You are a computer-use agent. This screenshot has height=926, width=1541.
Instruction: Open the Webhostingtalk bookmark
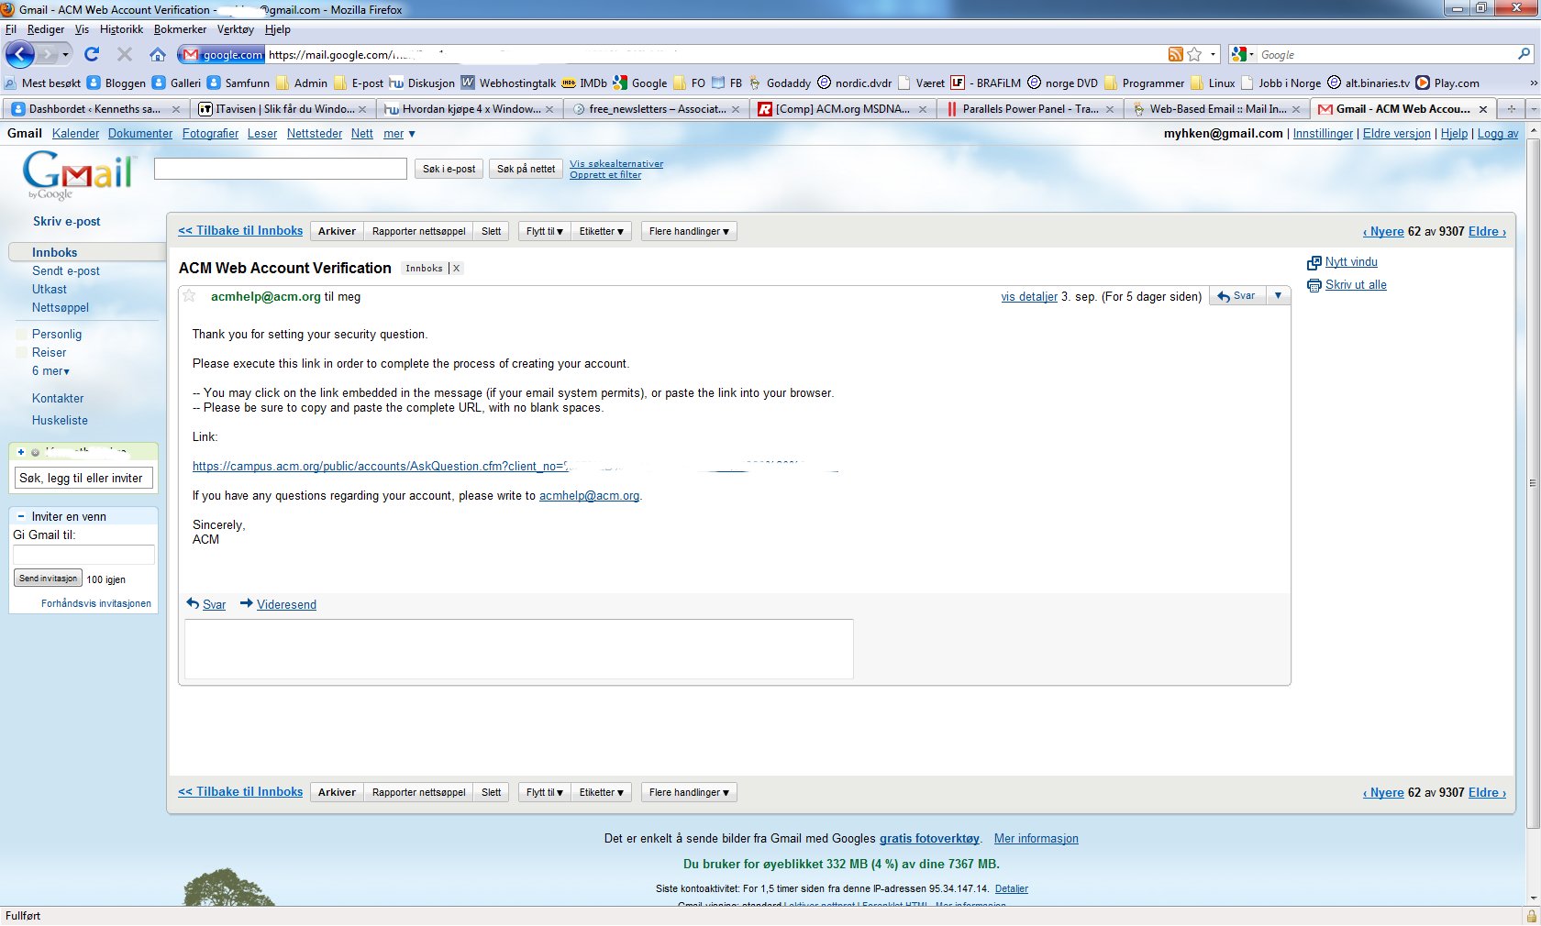[508, 83]
